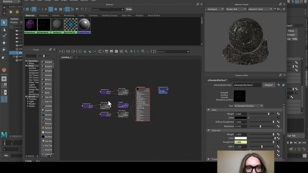
Task: Open the Shading Groups tab in Browser
Action: (109, 15)
